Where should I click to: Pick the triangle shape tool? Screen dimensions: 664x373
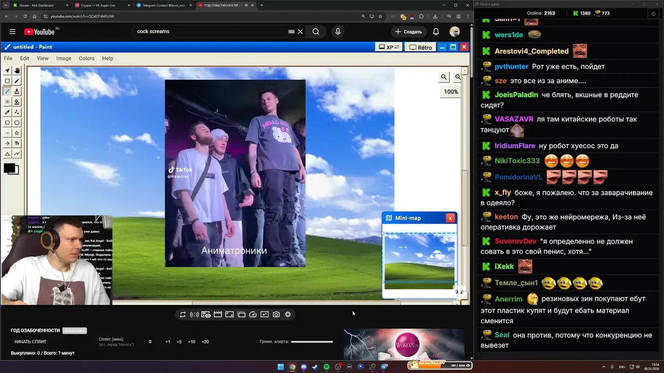(7, 154)
